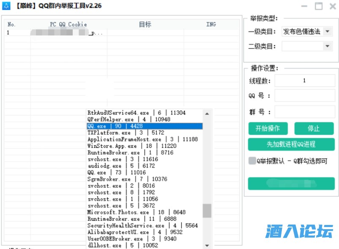Screen dimensions: 339x249
Task: Click the 先加载进程QQ进程 button
Action: click(291, 144)
